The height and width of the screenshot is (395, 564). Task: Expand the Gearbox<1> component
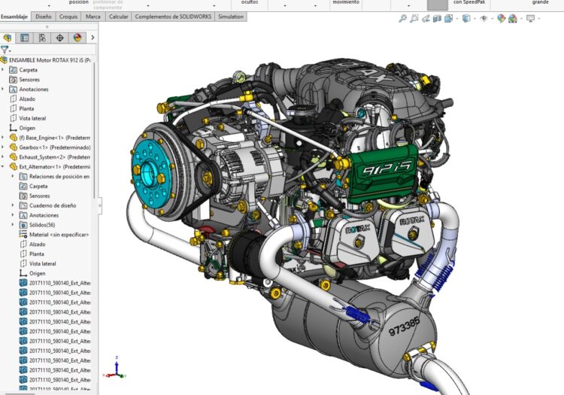[3, 147]
